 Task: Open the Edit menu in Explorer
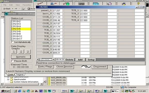(x=11, y=5)
